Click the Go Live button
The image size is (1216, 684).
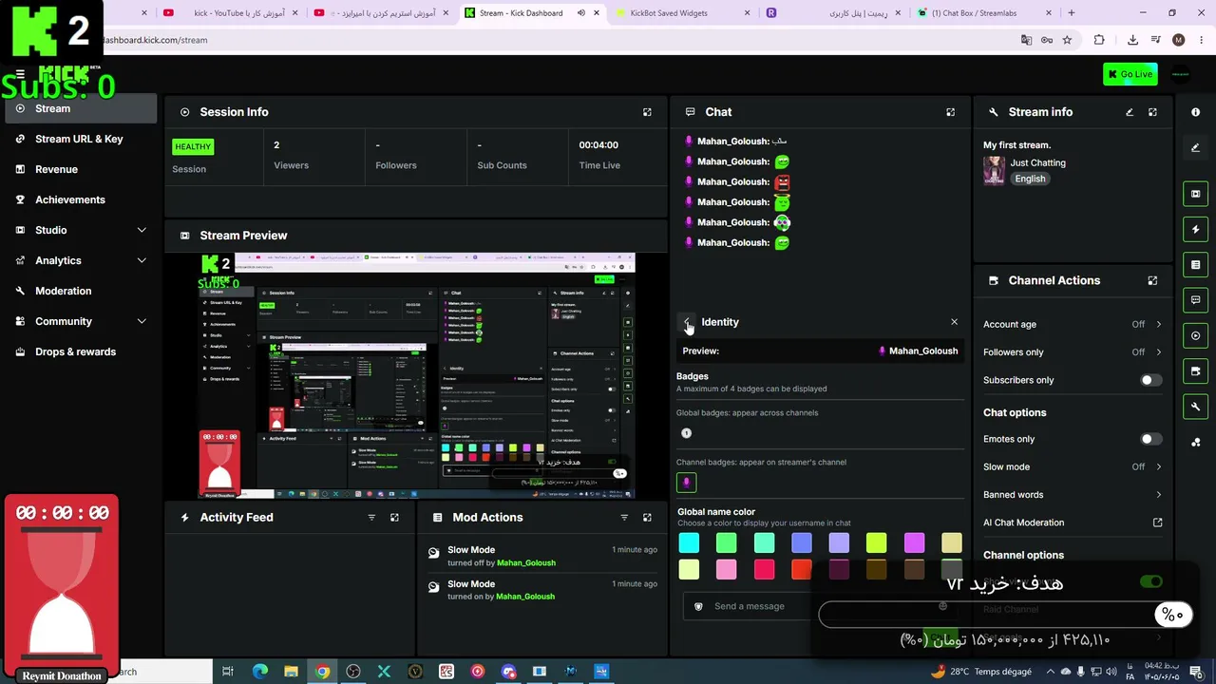coord(1130,74)
